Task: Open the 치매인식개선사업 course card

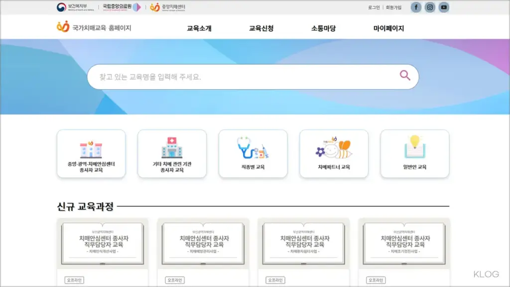Action: [102, 244]
